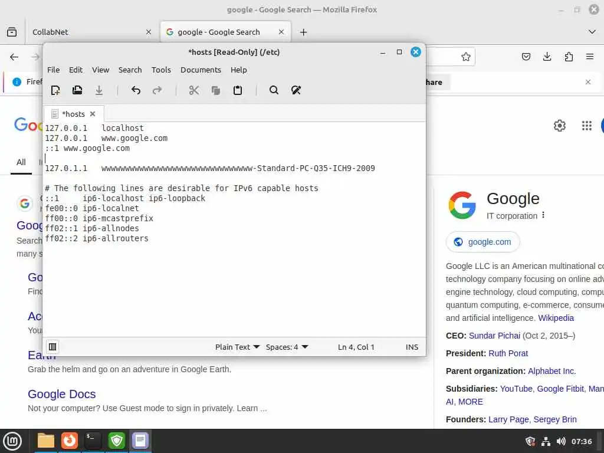The height and width of the screenshot is (453, 604).
Task: Open the find magnifier in the editor toolbar
Action: click(274, 90)
